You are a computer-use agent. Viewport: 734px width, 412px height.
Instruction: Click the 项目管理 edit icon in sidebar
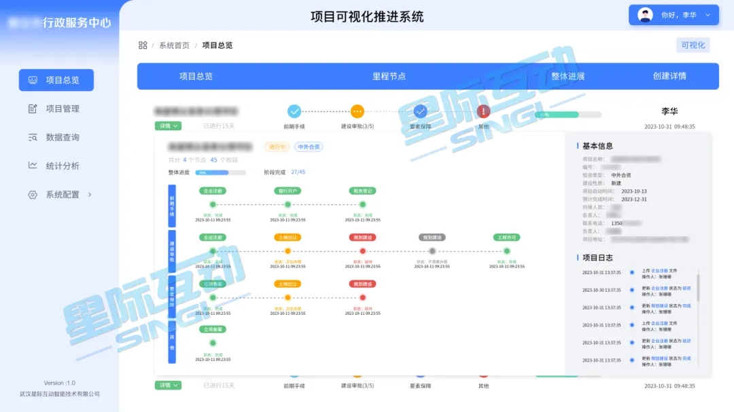(33, 109)
